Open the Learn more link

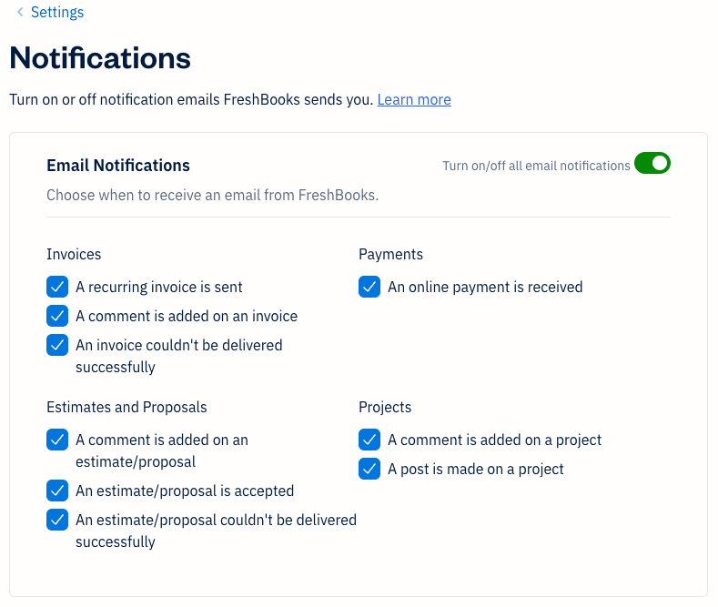click(414, 99)
